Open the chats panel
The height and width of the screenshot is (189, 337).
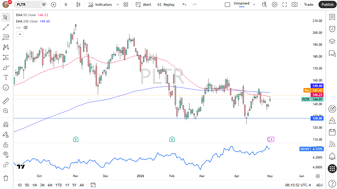click(332, 54)
